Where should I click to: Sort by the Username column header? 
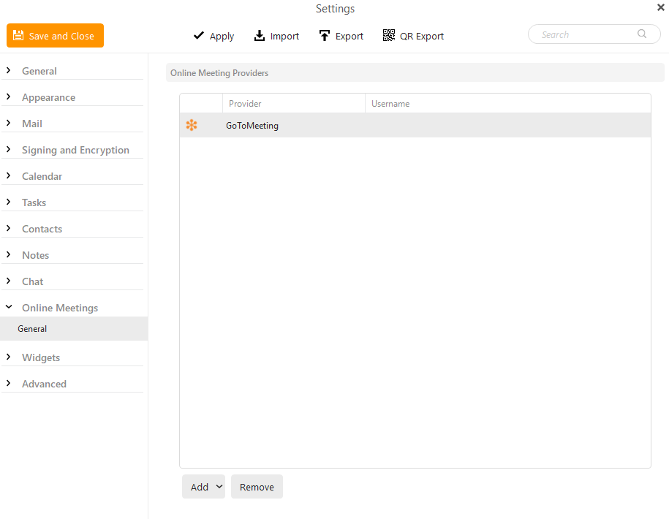[508, 104]
